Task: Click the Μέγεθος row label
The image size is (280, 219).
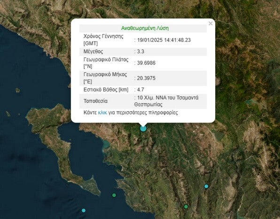Action: coord(93,52)
